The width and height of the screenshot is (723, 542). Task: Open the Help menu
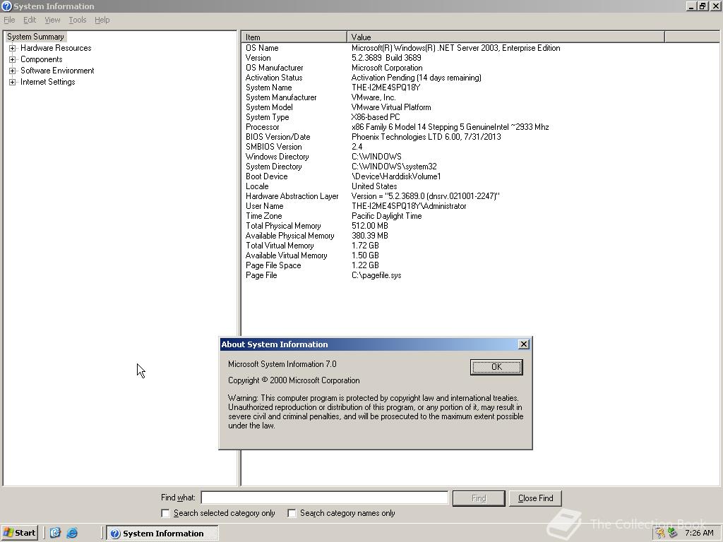pyautogui.click(x=102, y=20)
